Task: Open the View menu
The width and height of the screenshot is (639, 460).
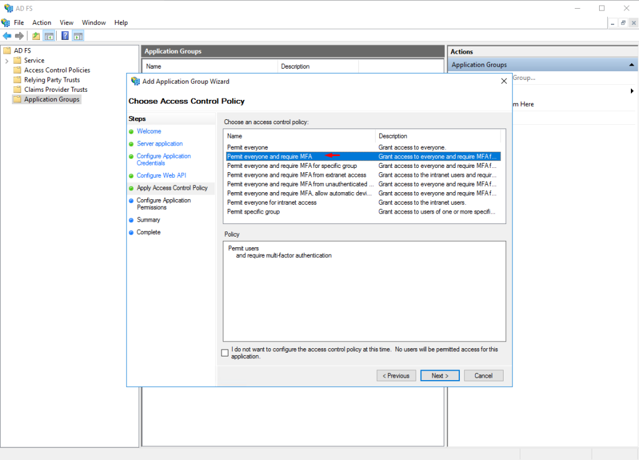Action: coord(66,22)
